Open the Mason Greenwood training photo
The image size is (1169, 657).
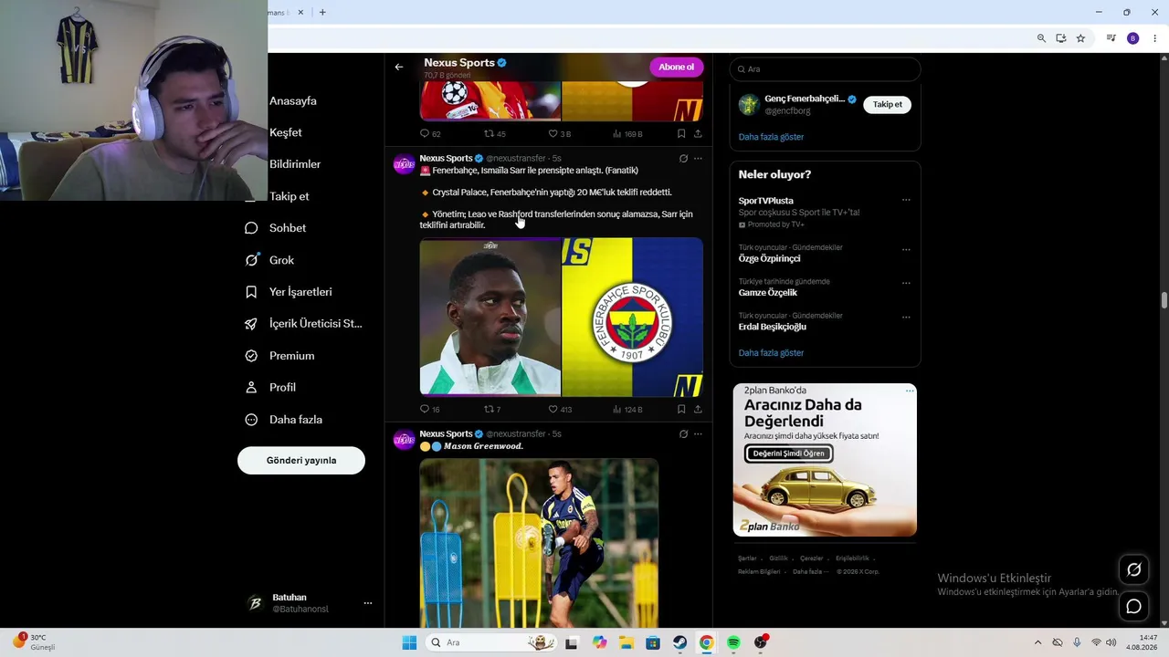pyautogui.click(x=539, y=543)
